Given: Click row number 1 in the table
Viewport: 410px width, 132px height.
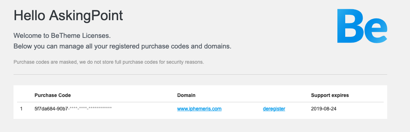Looking at the screenshot, I should pos(21,109).
